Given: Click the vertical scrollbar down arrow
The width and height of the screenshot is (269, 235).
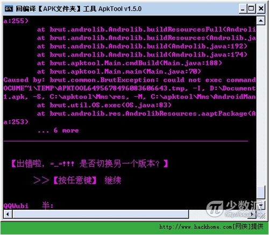Looking at the screenshot, I should point(261,205).
